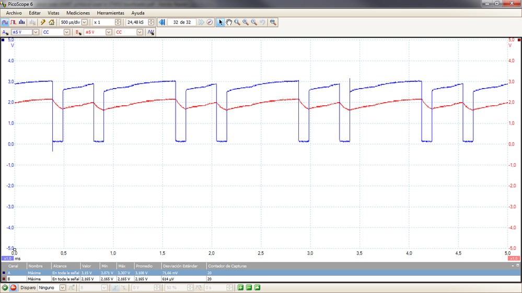Click the zoom in magnifier
The image size is (522, 293).
(246, 22)
